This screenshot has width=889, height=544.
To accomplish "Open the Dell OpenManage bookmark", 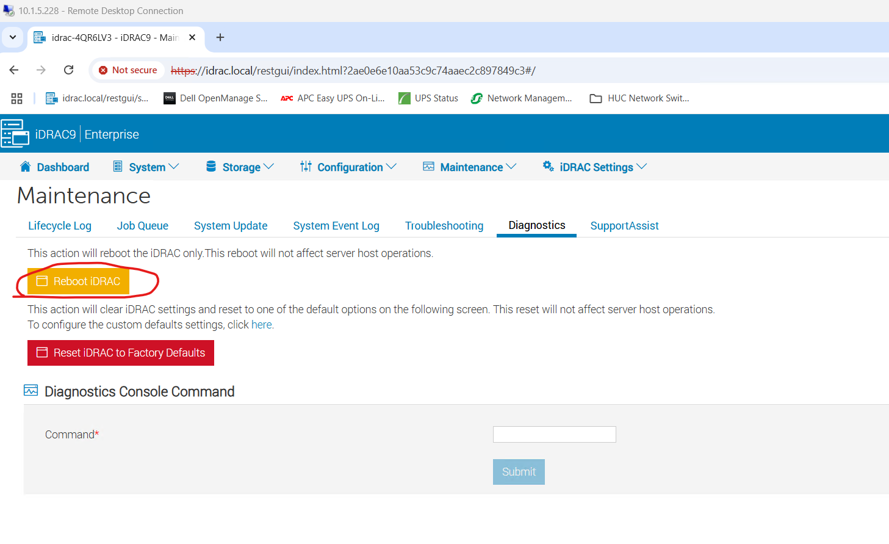I will point(215,98).
